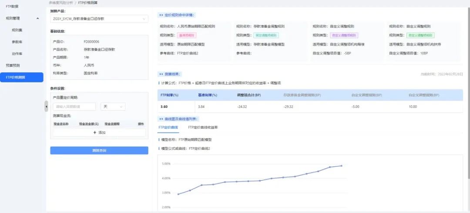Viewport: 470px width, 213px height.
Task: Select FTP价格测算 in the sidebar
Action: 22,77
